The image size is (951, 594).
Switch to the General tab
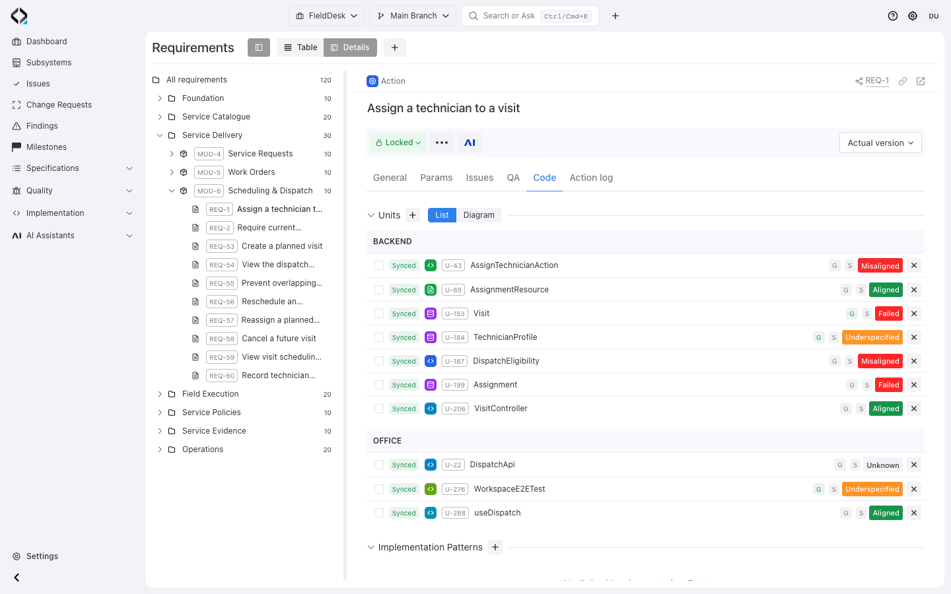coord(390,178)
